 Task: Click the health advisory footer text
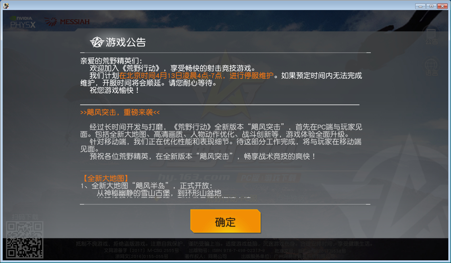[224, 244]
